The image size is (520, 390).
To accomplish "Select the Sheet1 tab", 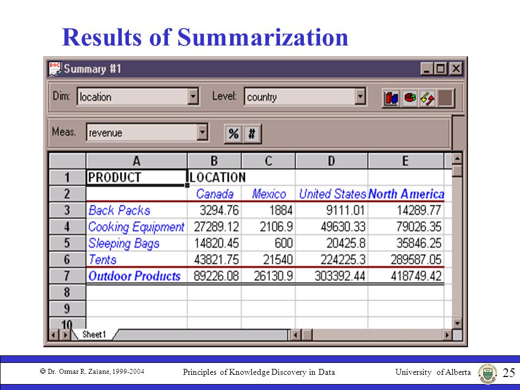I will point(94,334).
